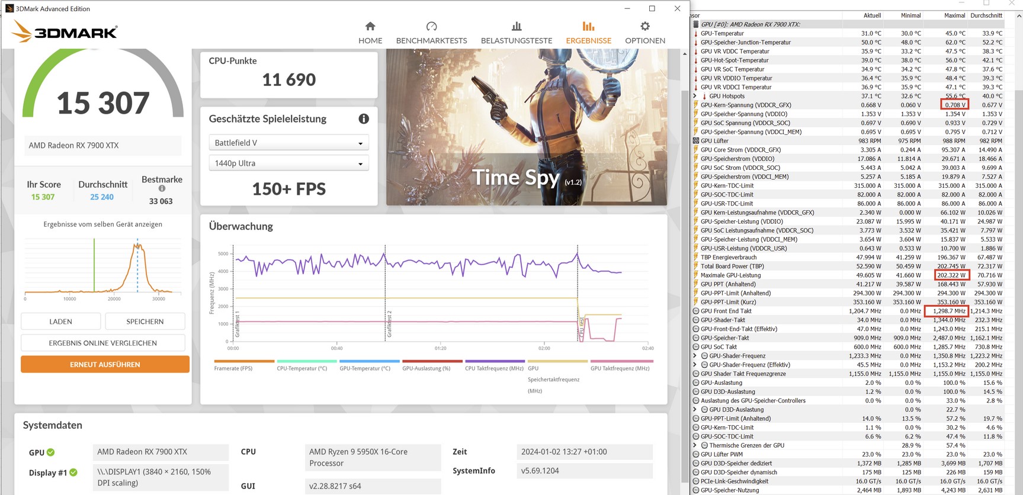
Task: Expand the GPU-Shader-Frequenz (Effektiv) group
Action: (x=695, y=365)
